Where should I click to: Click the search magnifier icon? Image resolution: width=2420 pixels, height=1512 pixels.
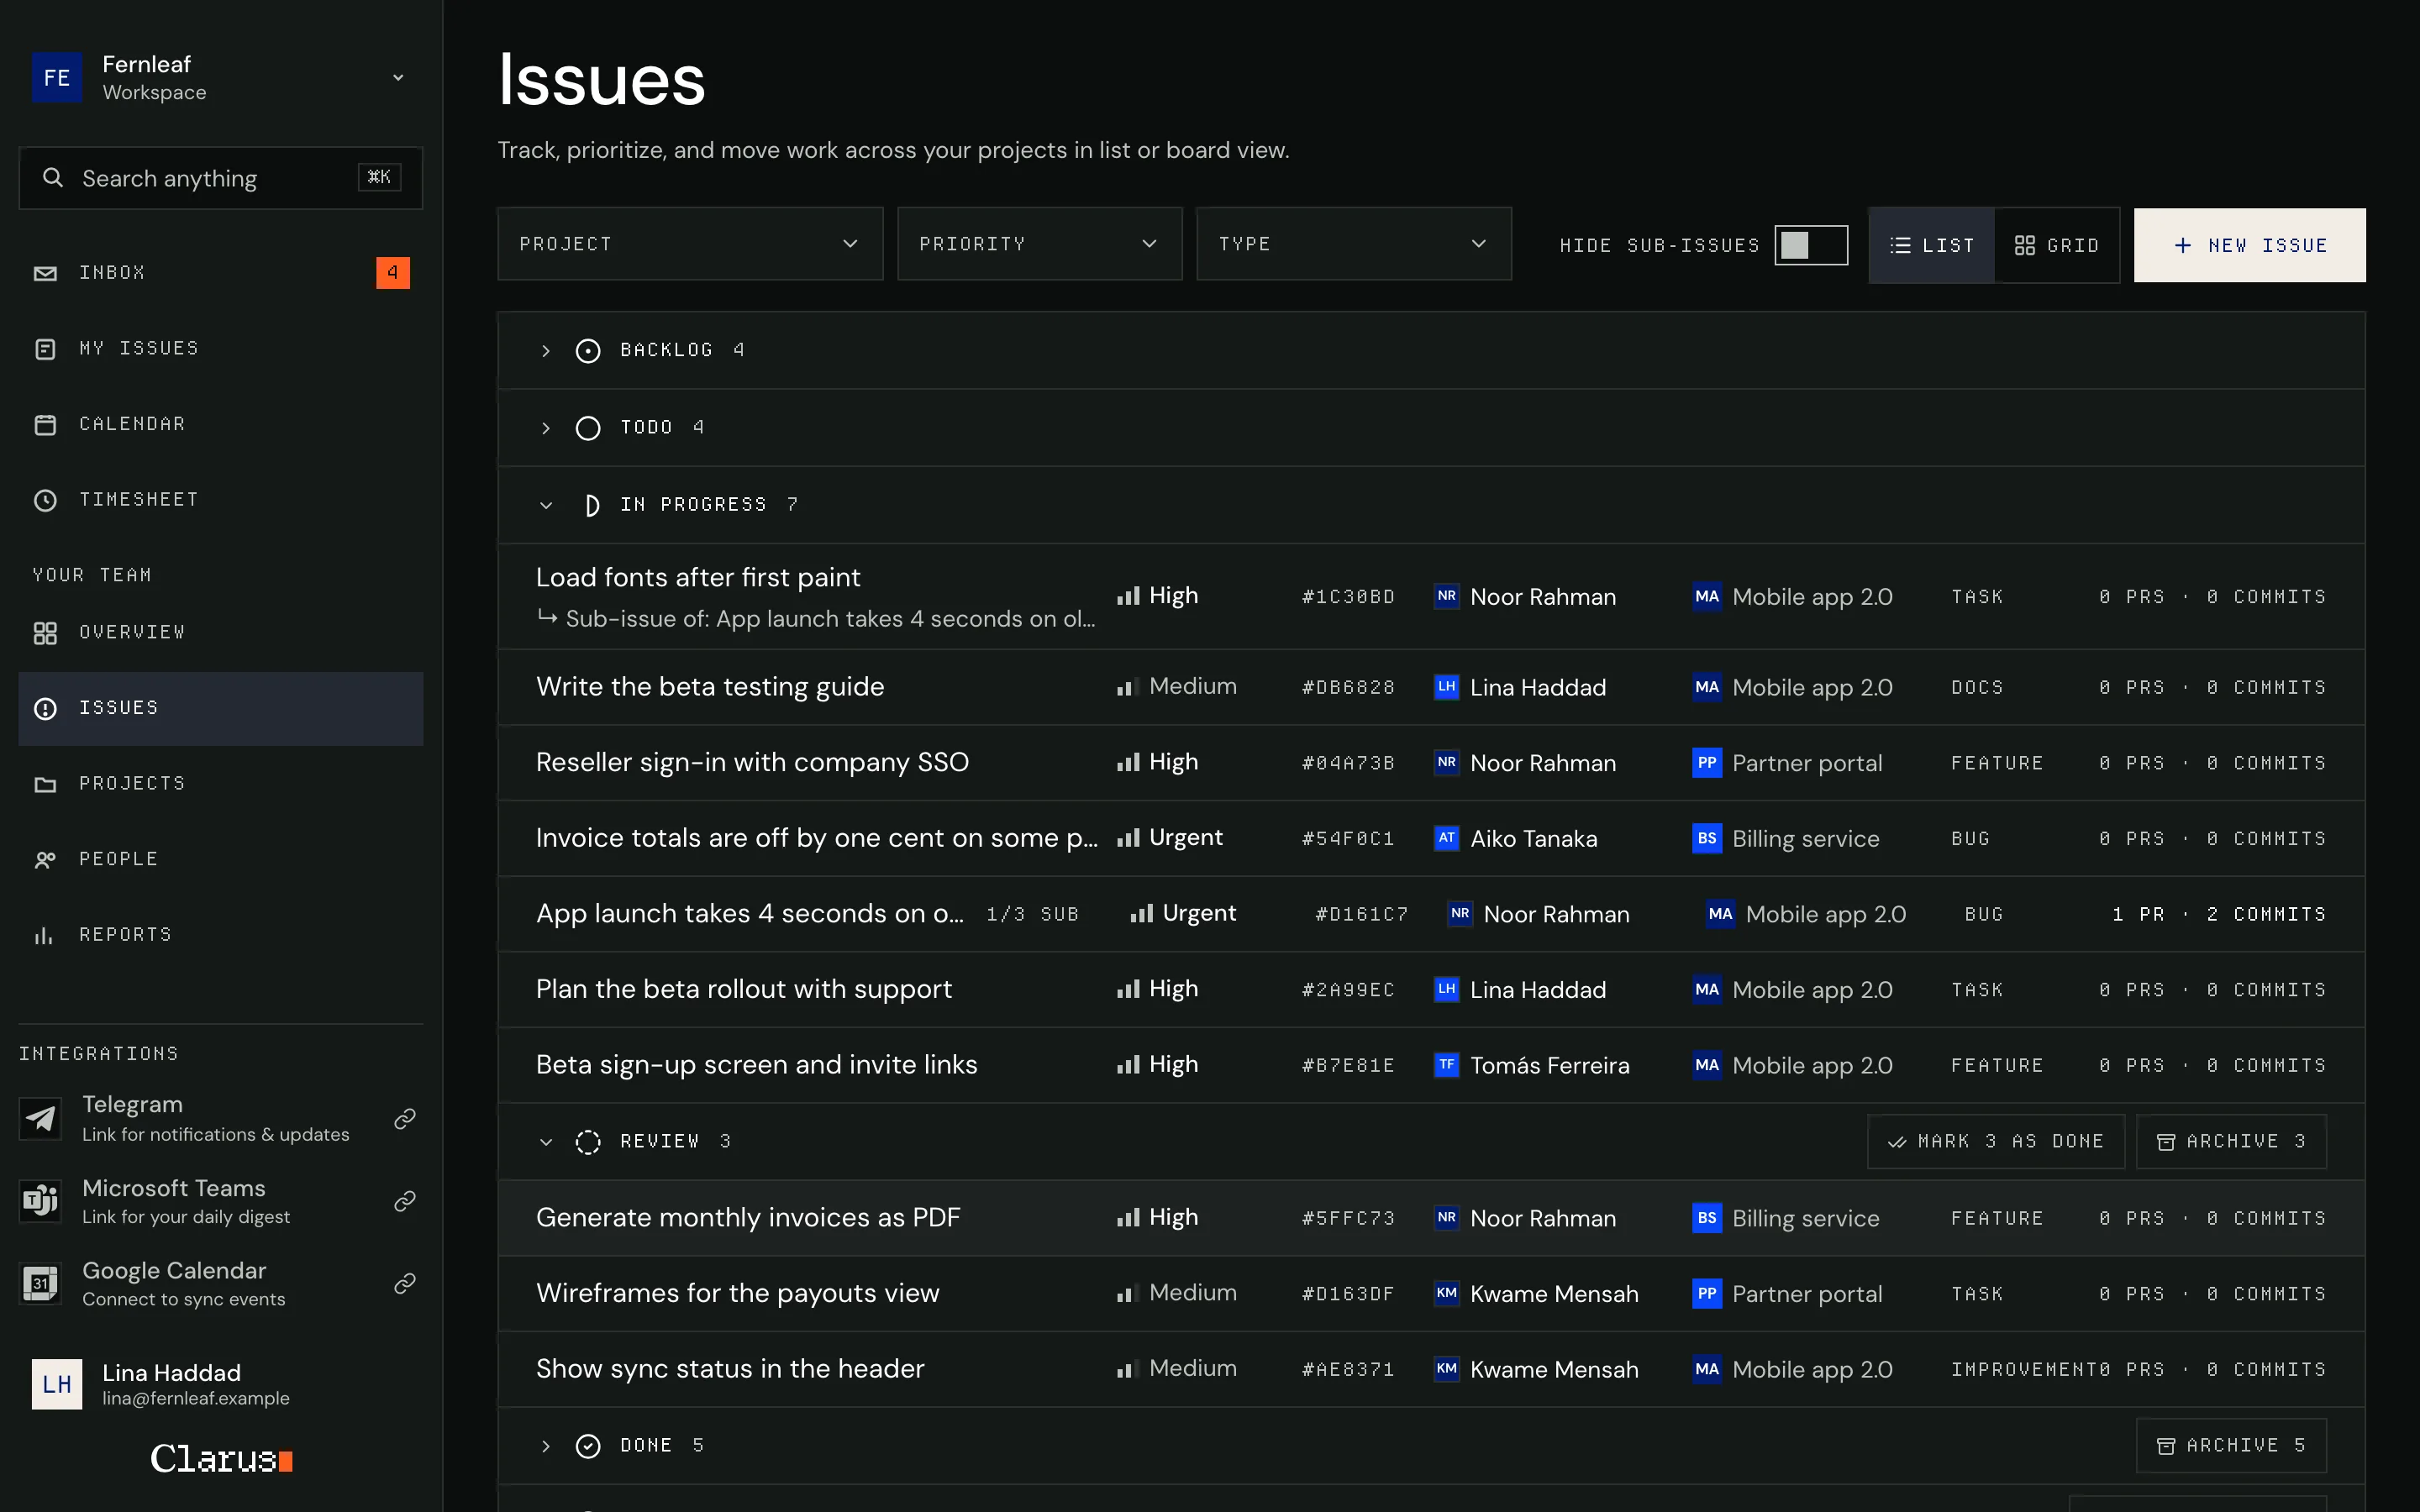pyautogui.click(x=53, y=178)
